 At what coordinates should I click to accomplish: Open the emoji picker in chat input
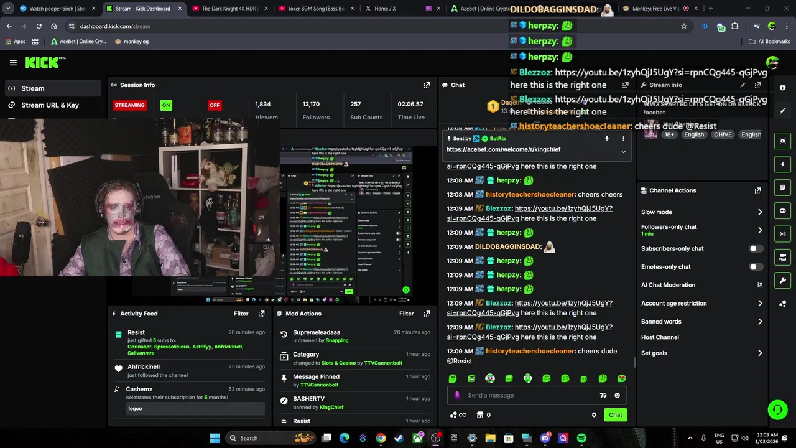(617, 395)
